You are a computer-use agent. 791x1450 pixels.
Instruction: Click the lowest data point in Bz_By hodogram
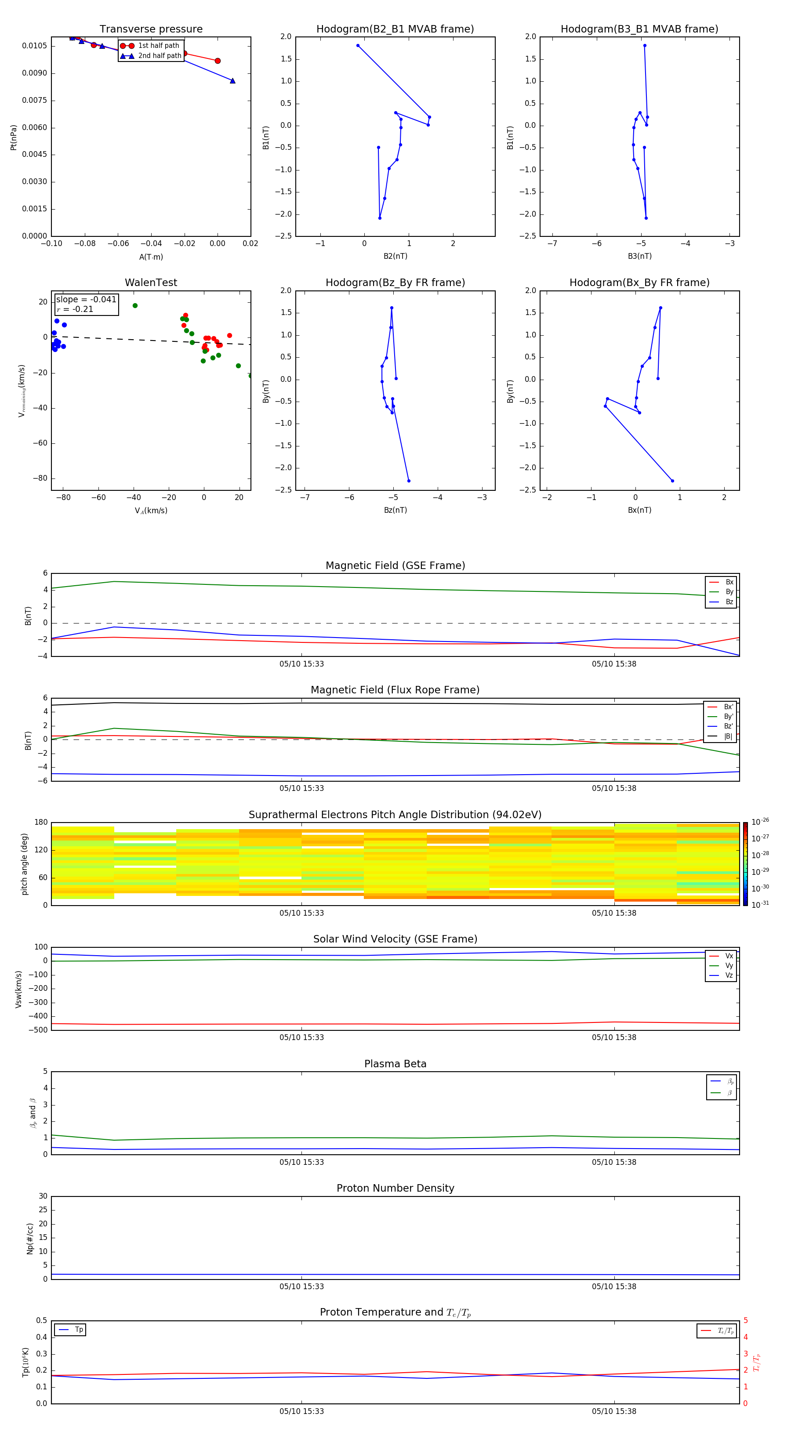coord(409,481)
